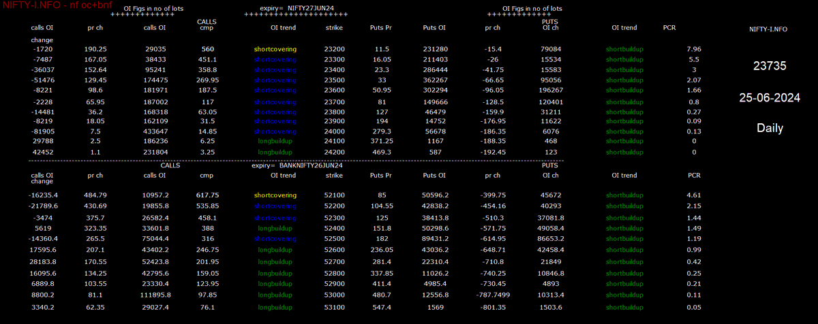Click the Puts OI value 231280

point(434,50)
